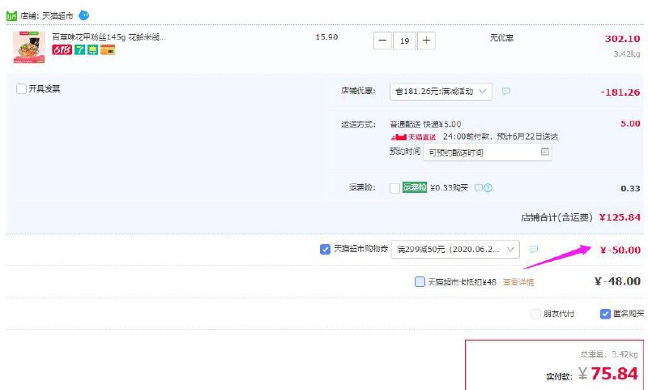The height and width of the screenshot is (390, 648).
Task: Decrease quantity with the minus button
Action: point(382,41)
